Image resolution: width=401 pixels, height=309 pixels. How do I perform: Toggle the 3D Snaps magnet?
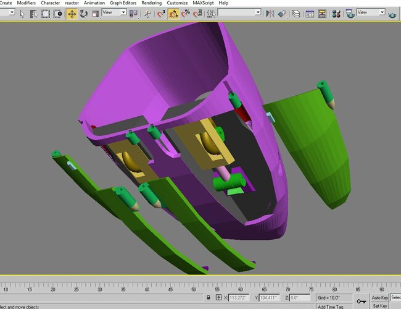[x=161, y=14]
